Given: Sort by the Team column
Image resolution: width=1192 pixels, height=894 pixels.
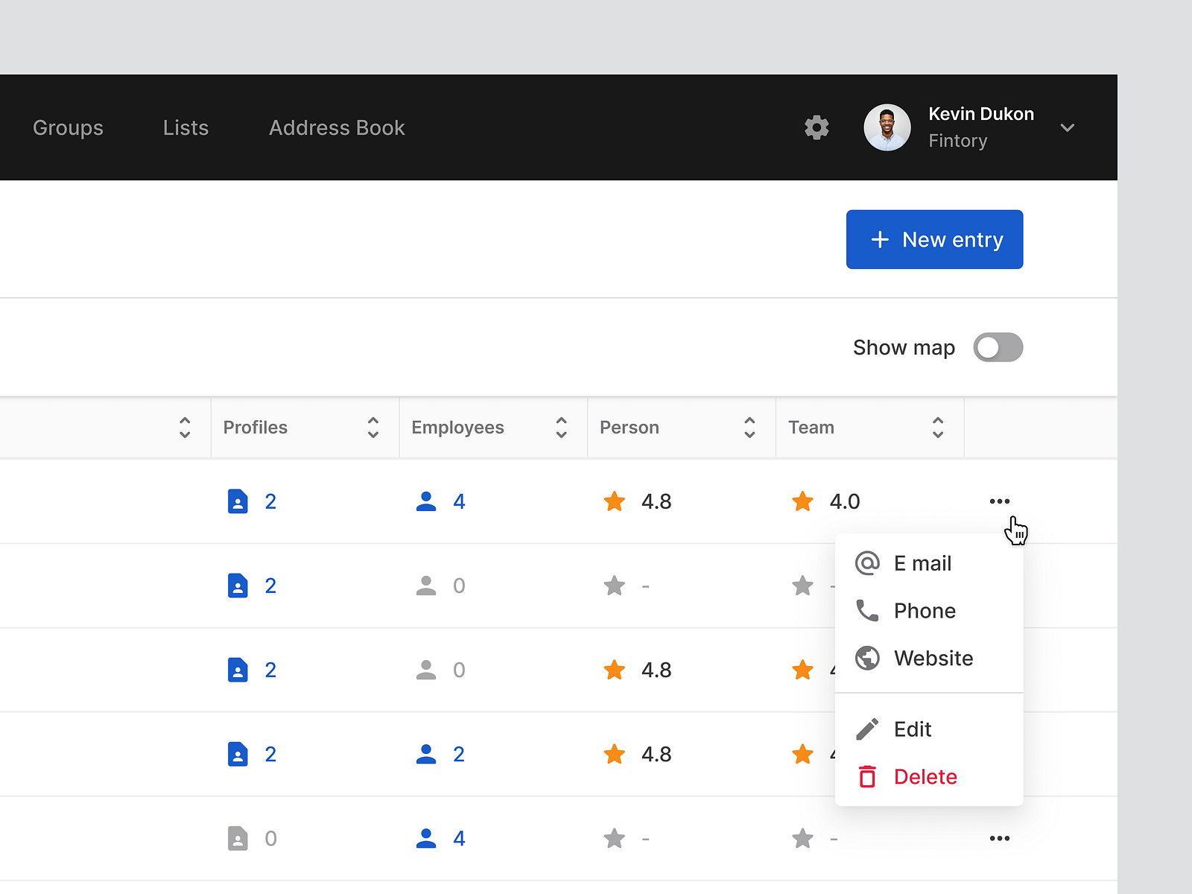Looking at the screenshot, I should (x=937, y=428).
